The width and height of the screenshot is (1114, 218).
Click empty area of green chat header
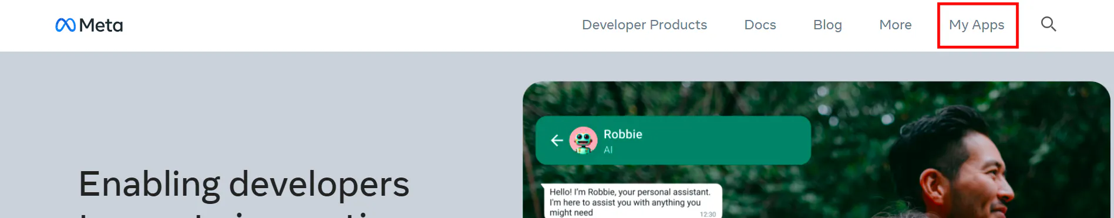[x=728, y=141]
